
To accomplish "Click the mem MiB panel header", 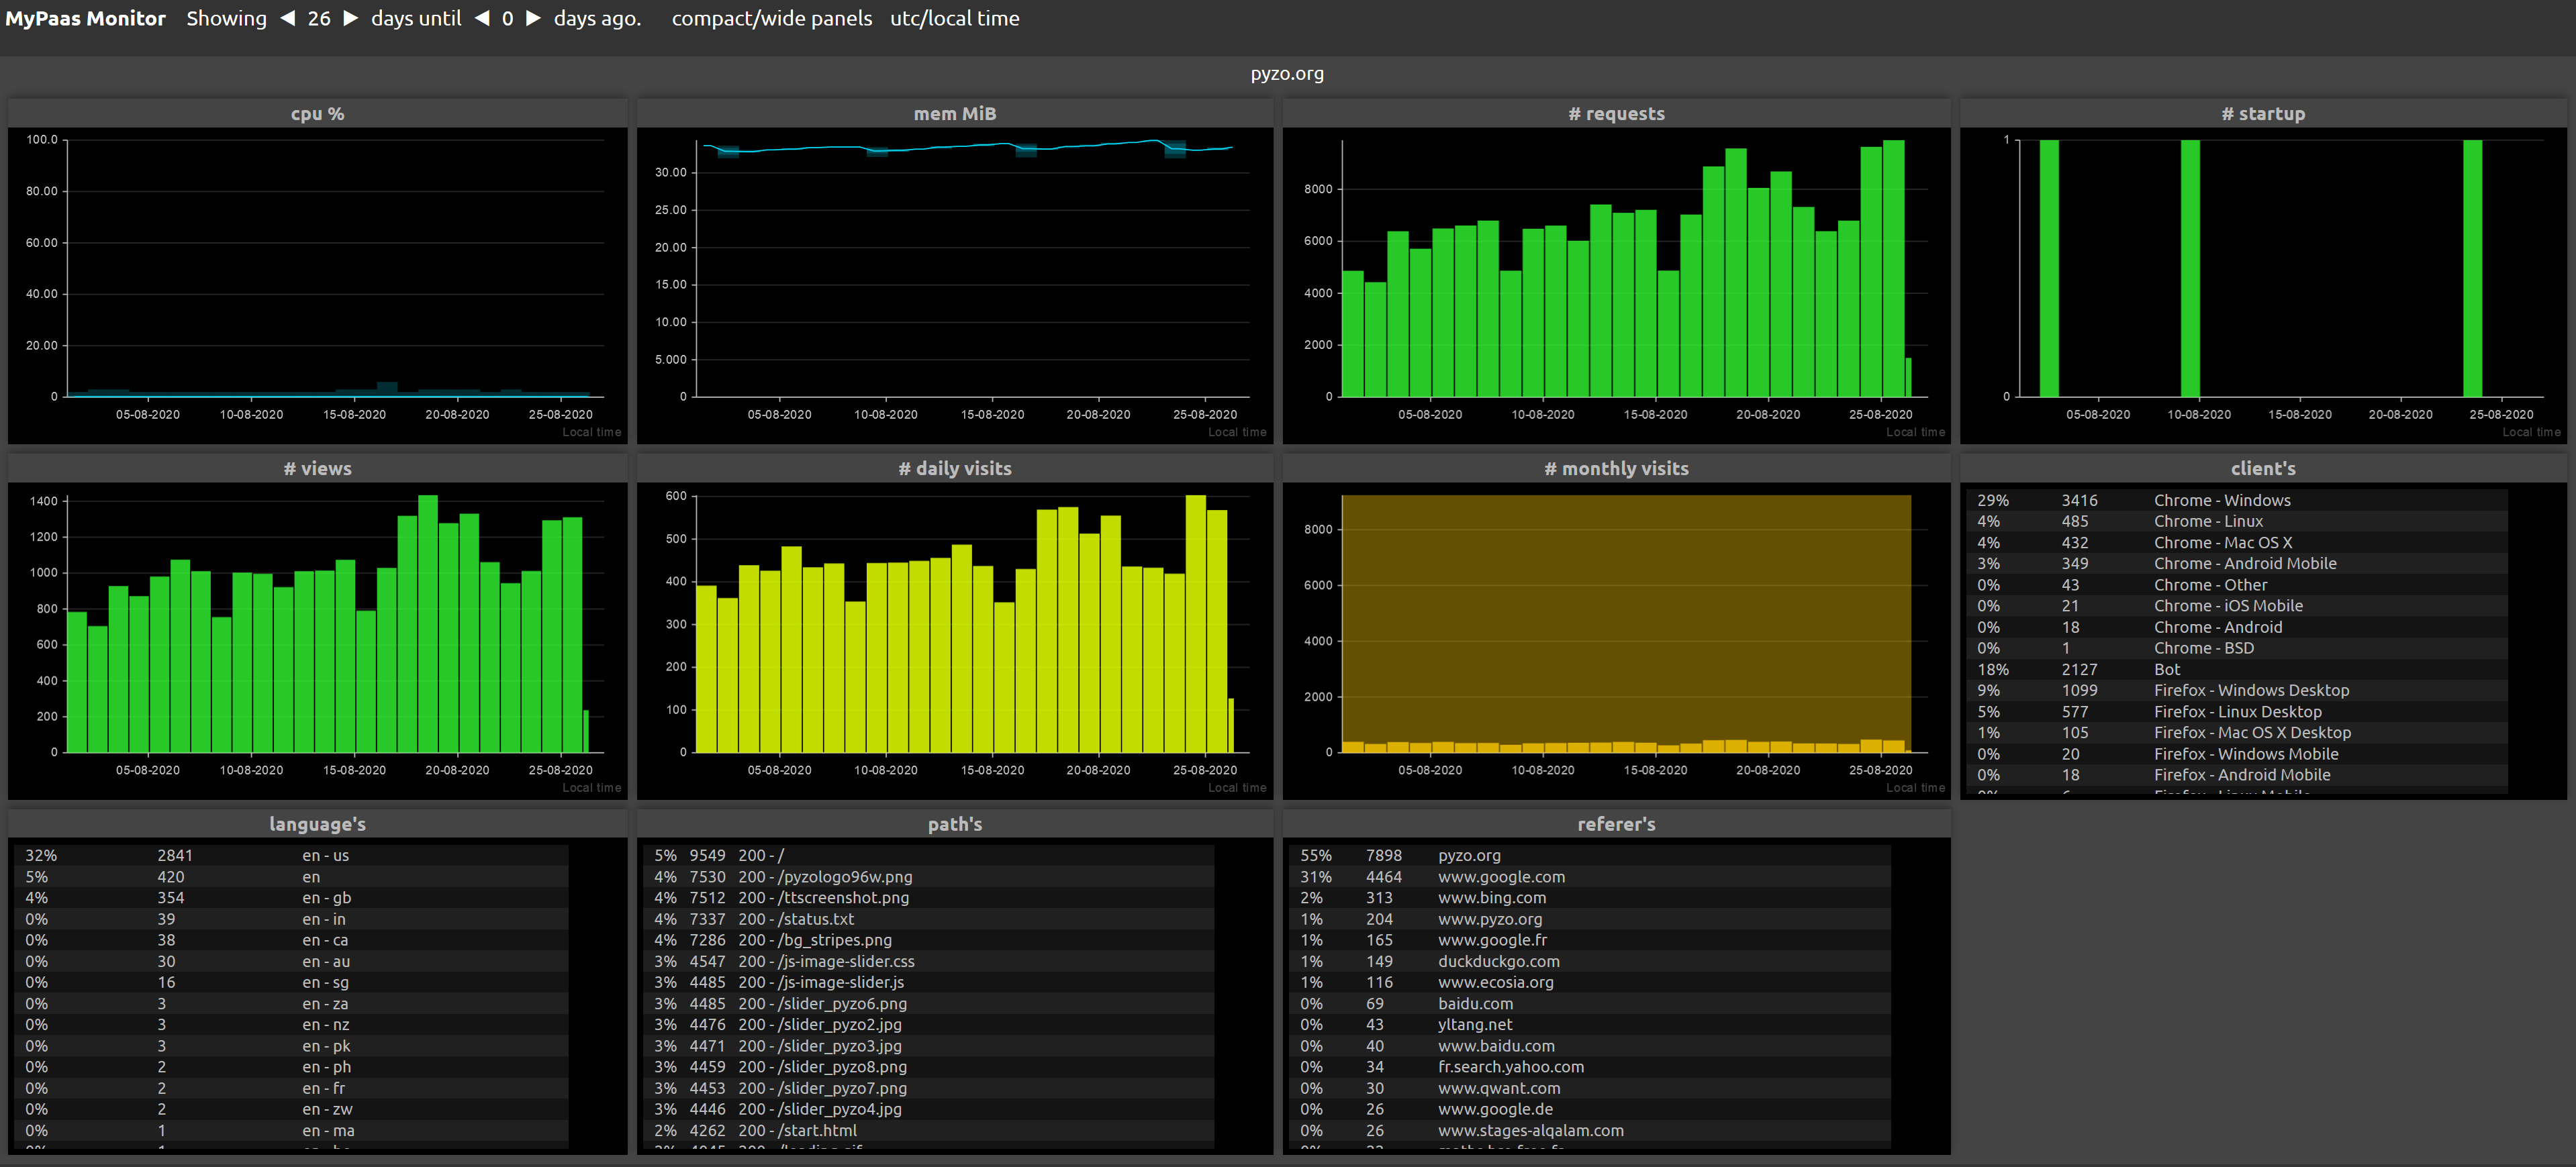I will (954, 114).
